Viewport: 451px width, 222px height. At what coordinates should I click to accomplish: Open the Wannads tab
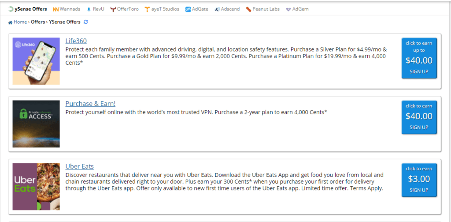click(67, 9)
